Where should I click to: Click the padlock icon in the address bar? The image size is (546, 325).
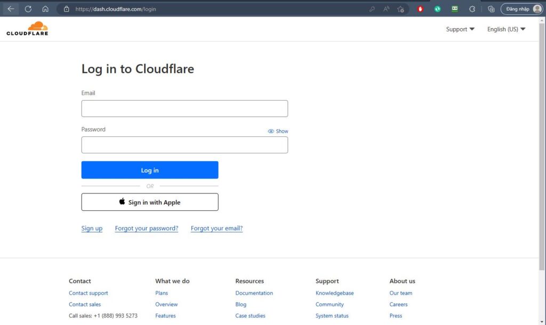coord(65,9)
